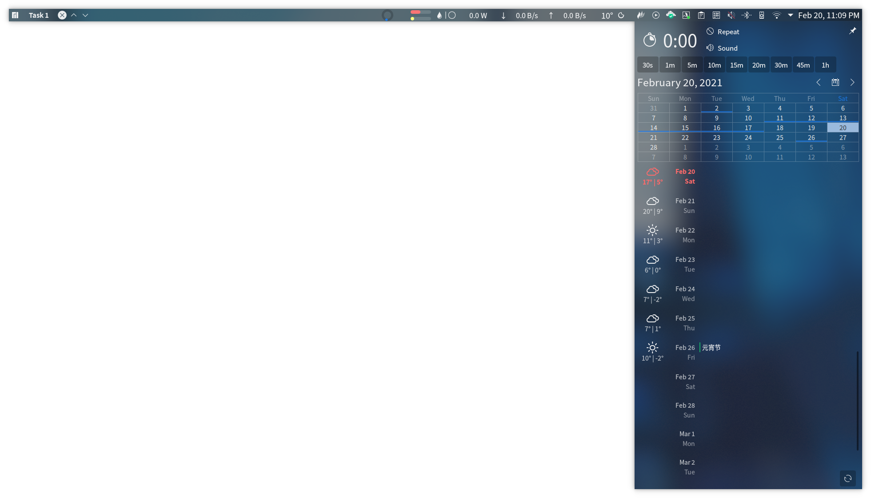Viewport: 871px width, 498px height.
Task: Go to previous month with left chevron
Action: coord(819,82)
